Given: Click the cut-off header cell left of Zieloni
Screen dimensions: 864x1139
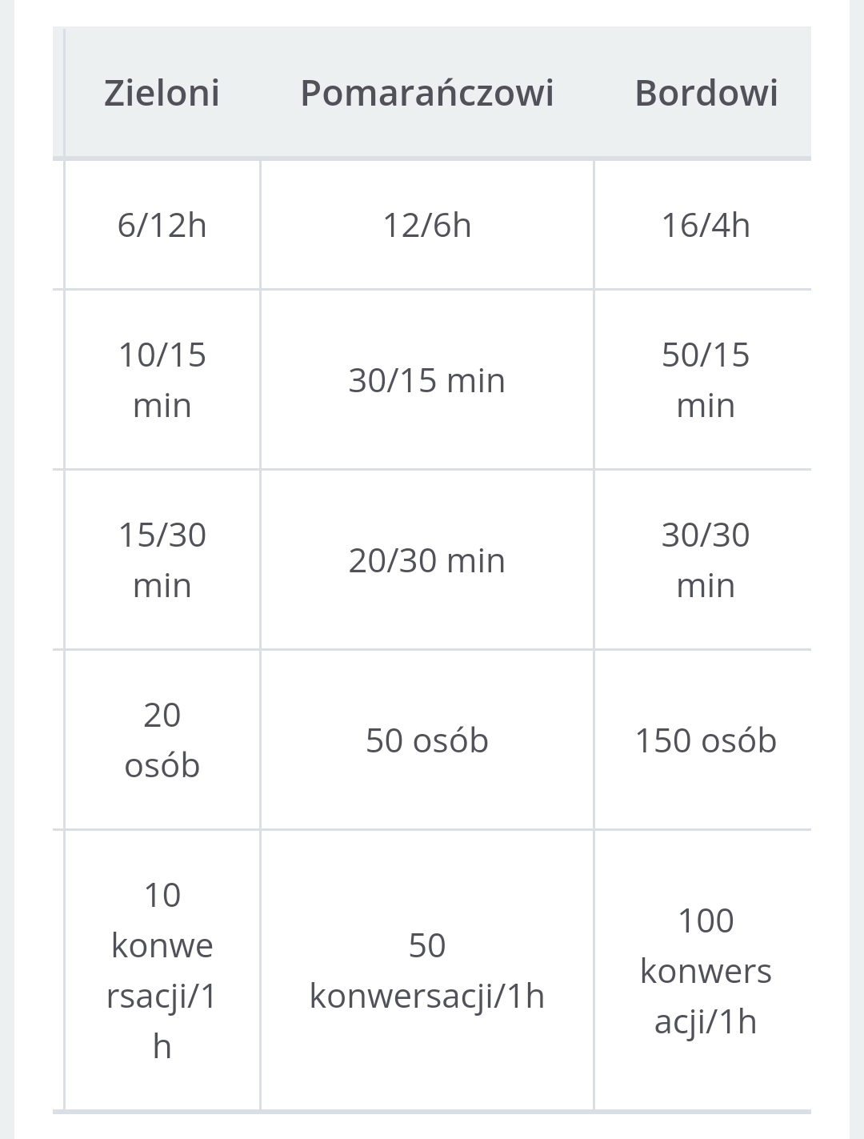Looking at the screenshot, I should point(58,93).
